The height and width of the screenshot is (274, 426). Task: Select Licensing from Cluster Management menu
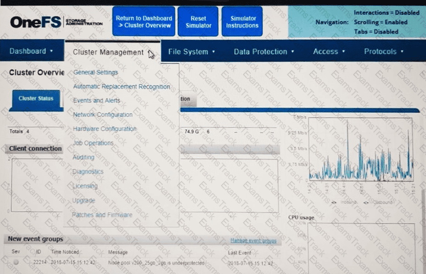coord(85,186)
